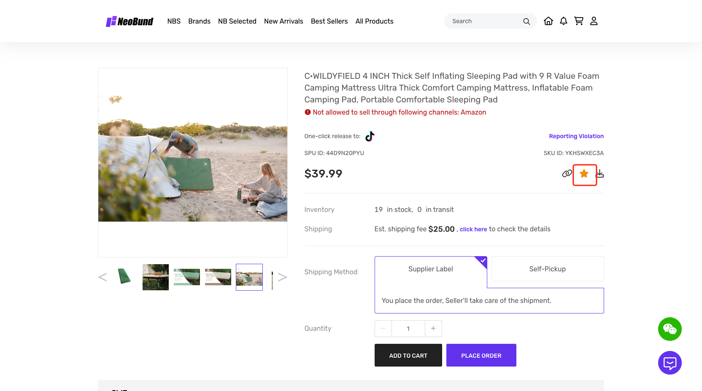Open notifications bell icon
The height and width of the screenshot is (391, 702).
click(563, 21)
